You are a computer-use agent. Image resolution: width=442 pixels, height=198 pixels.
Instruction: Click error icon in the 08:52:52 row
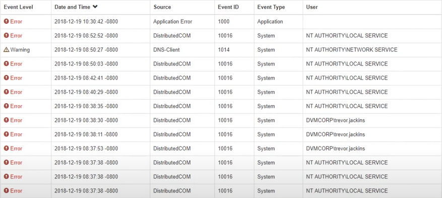point(6,35)
